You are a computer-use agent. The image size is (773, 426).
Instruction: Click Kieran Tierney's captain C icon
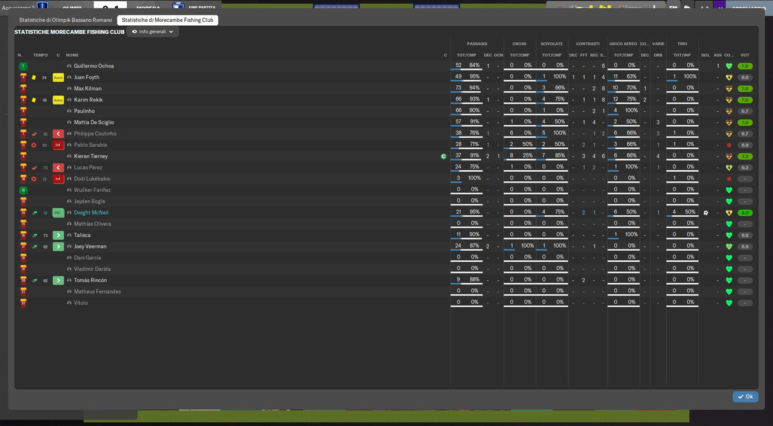click(443, 156)
